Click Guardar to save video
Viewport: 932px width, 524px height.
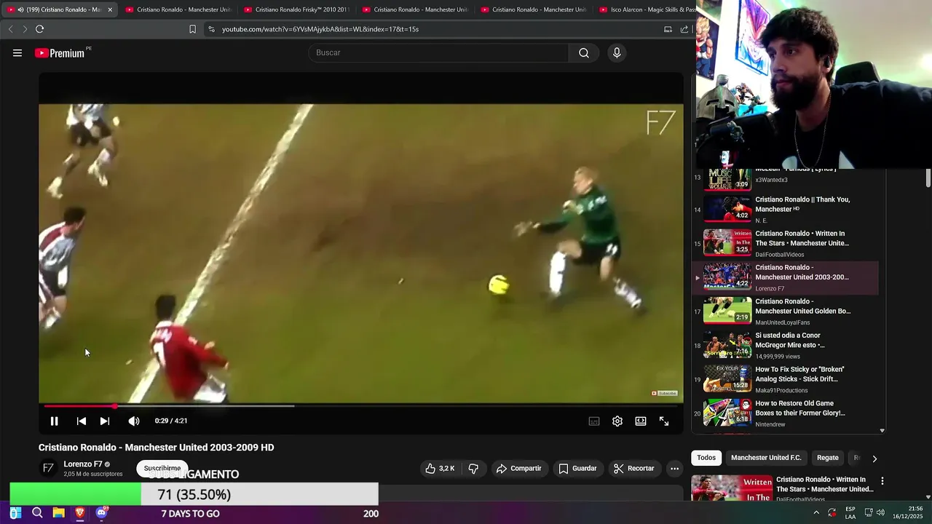[578, 469]
